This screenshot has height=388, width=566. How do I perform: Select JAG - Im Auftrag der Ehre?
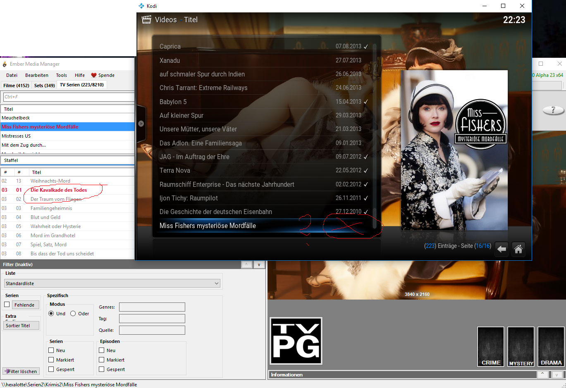click(264, 157)
